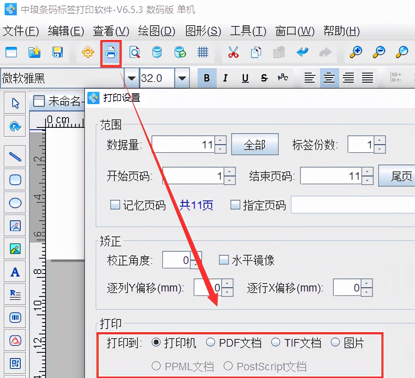Check the 记忆页码 checkbox
This screenshot has height=378, width=415.
[114, 205]
